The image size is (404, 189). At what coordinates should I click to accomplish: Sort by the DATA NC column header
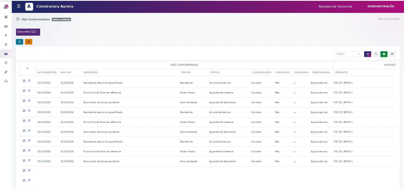66,72
